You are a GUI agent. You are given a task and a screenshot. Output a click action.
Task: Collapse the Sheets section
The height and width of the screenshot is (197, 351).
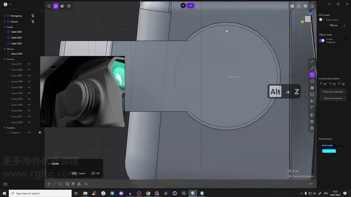pyautogui.click(x=5, y=49)
